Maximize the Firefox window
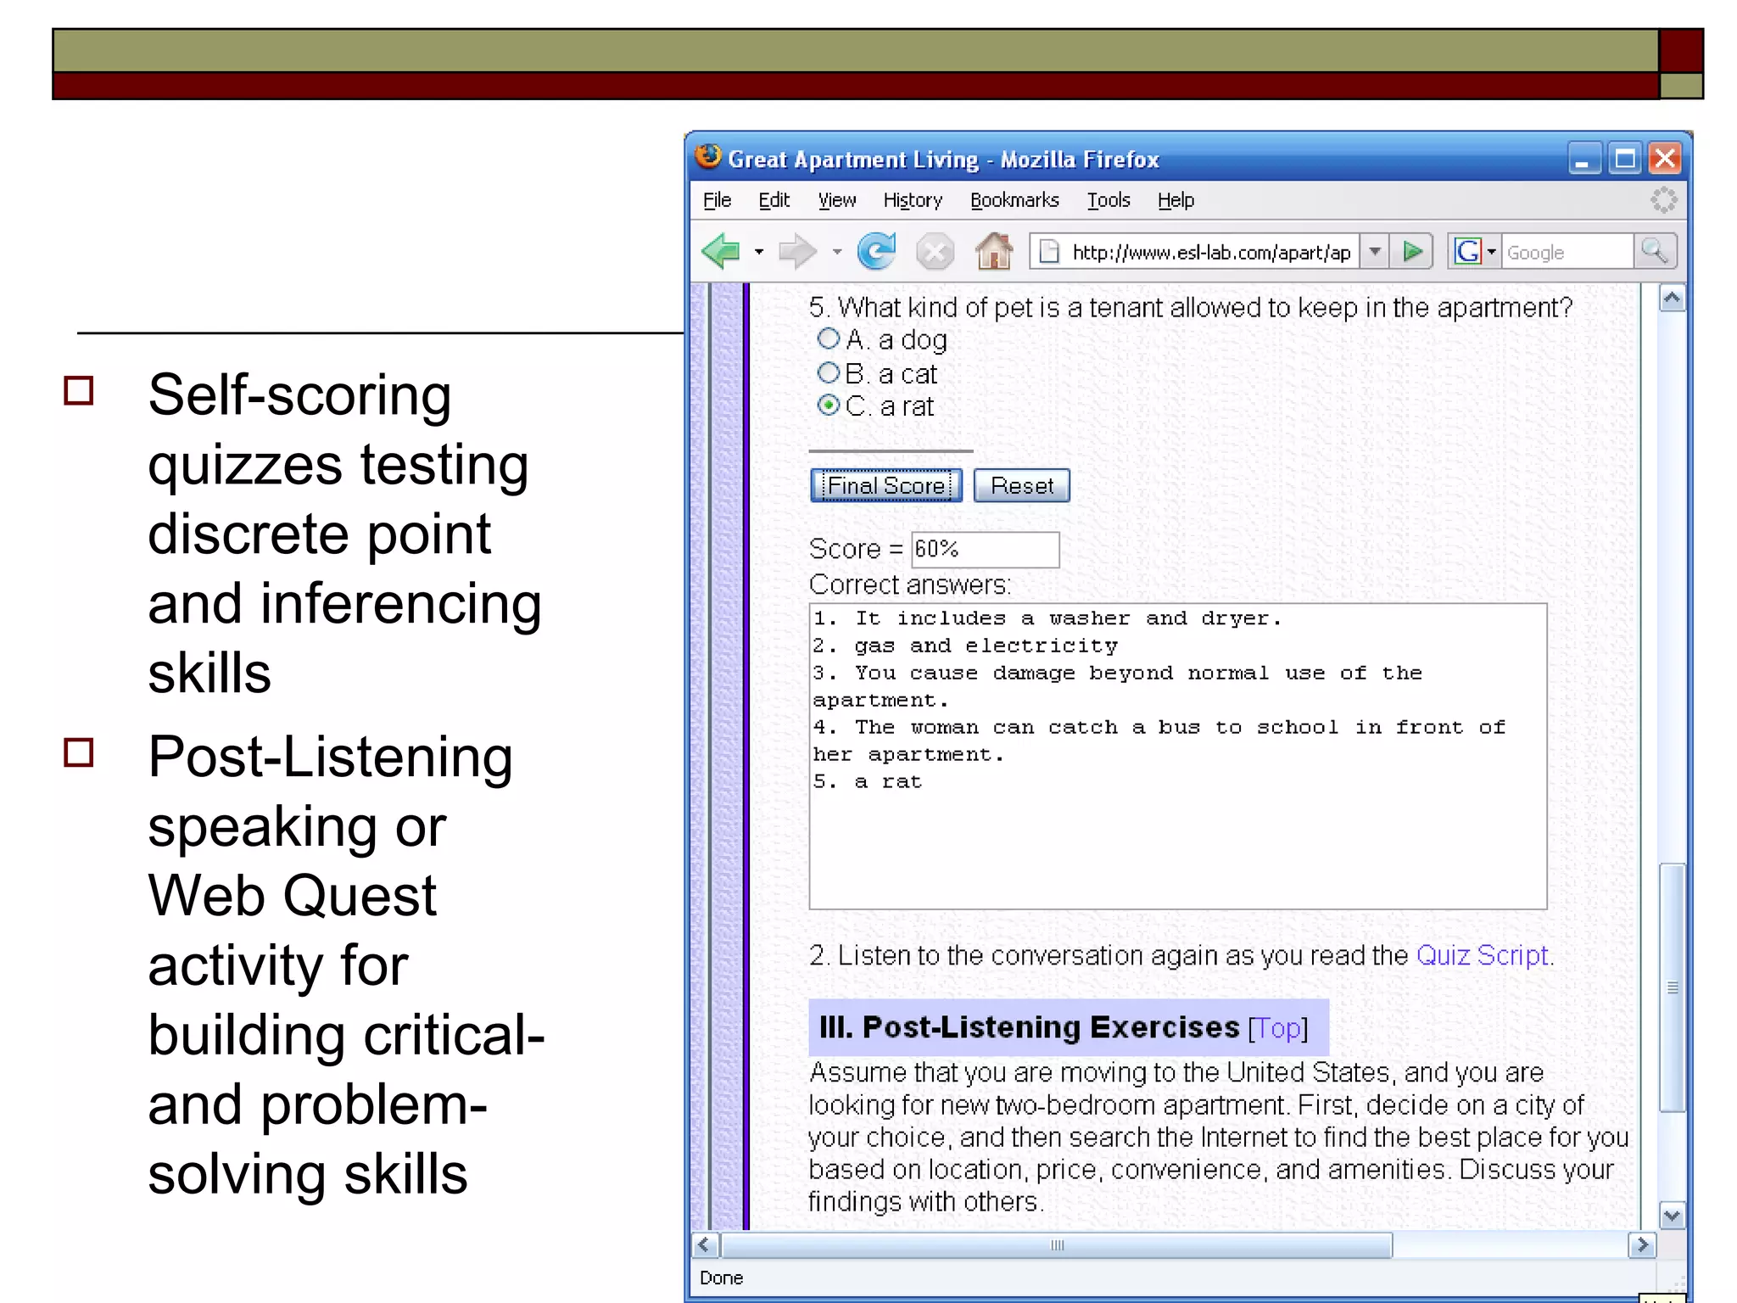1737x1303 pixels. (1625, 159)
